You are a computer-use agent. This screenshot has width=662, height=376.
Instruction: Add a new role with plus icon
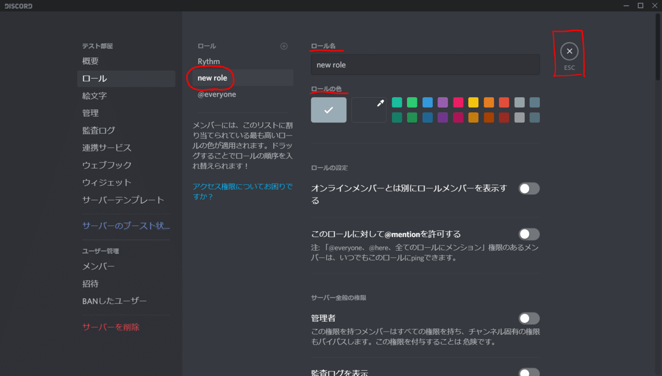click(x=284, y=46)
